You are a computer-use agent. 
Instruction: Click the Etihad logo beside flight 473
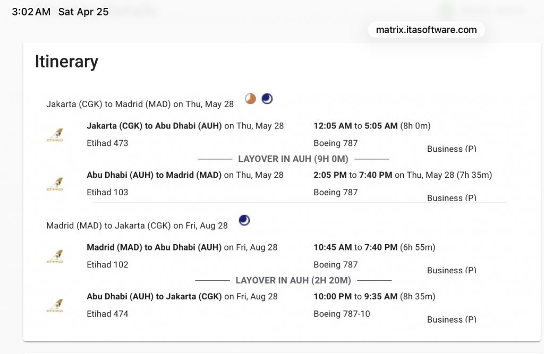pyautogui.click(x=55, y=135)
